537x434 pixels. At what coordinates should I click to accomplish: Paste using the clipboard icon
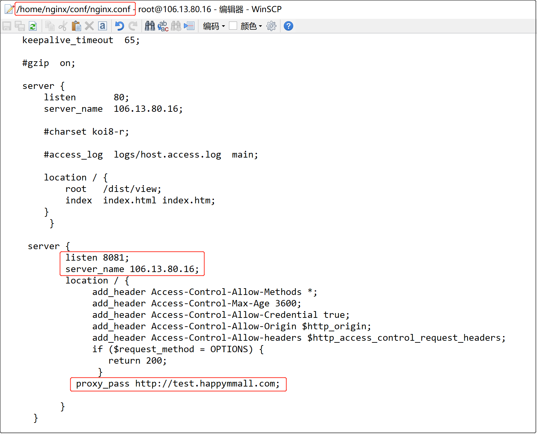pos(76,26)
